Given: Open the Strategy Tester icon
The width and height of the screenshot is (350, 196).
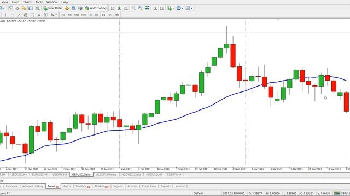Looking at the screenshot, I should tap(37, 8).
